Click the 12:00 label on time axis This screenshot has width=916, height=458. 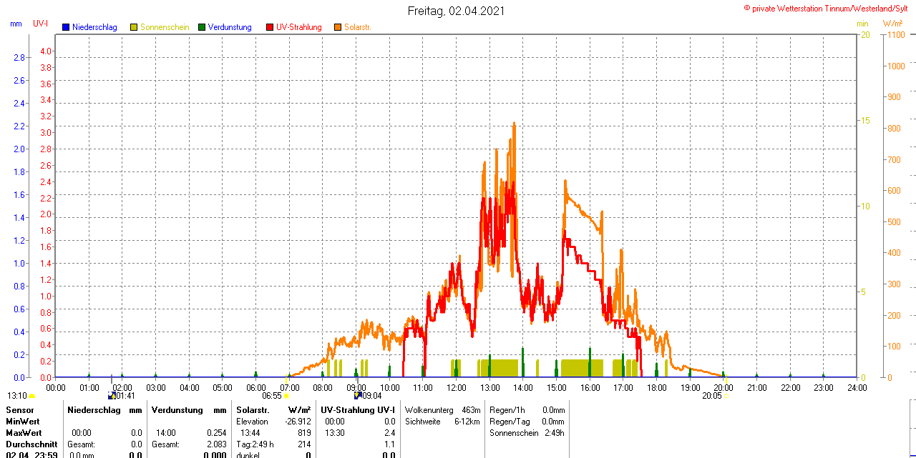coord(456,387)
